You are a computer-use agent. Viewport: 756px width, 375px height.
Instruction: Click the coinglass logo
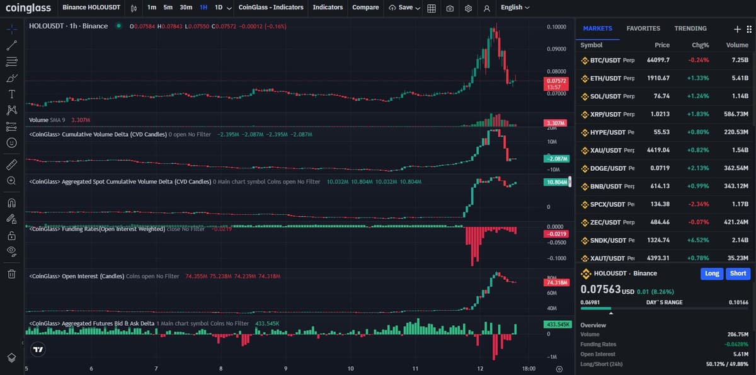28,8
